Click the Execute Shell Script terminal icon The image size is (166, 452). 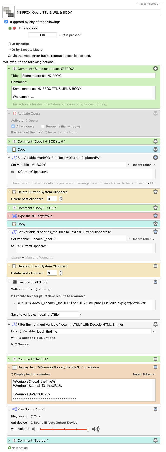[x=14, y=282]
